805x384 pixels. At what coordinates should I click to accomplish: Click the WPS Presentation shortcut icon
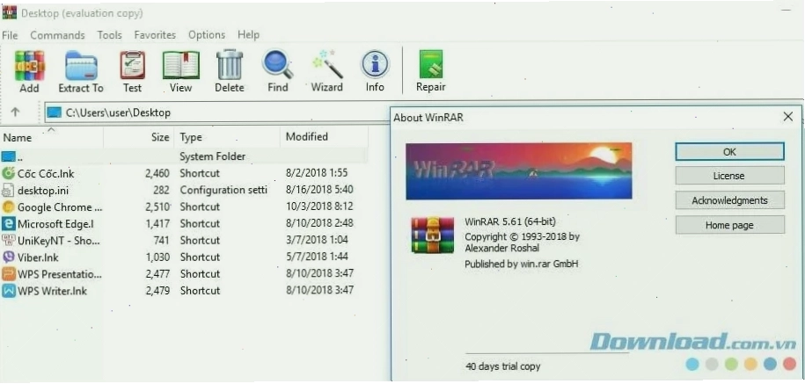(8, 274)
